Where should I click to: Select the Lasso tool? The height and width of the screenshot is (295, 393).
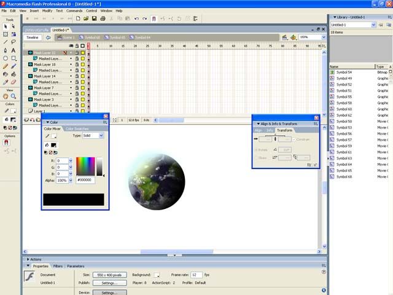[14, 42]
